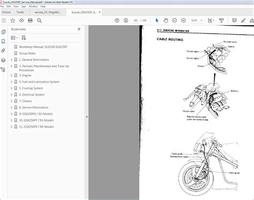The height and width of the screenshot is (200, 254).
Task: Jump to 6. Electrical System bookmark text
Action: pyautogui.click(x=32, y=95)
